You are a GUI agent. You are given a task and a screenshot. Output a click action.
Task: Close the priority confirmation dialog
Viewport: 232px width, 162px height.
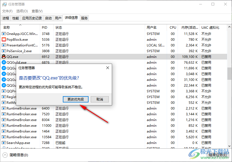tap(108, 68)
